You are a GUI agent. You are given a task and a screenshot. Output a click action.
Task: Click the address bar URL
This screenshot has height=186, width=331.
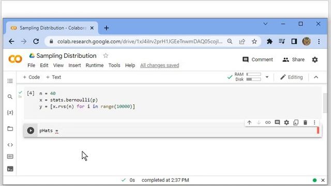pos(140,41)
